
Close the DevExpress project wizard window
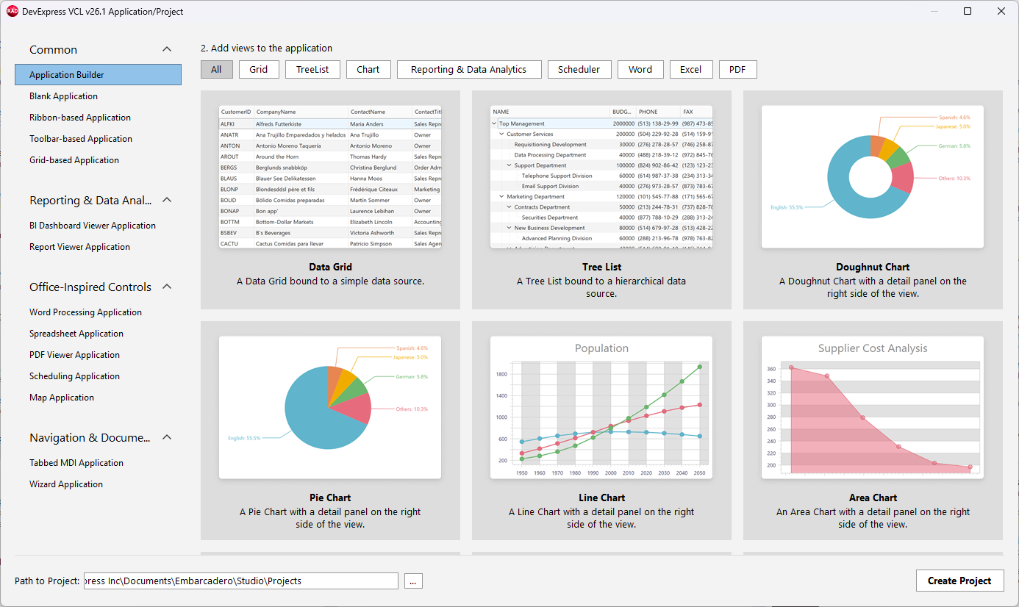click(x=1001, y=11)
